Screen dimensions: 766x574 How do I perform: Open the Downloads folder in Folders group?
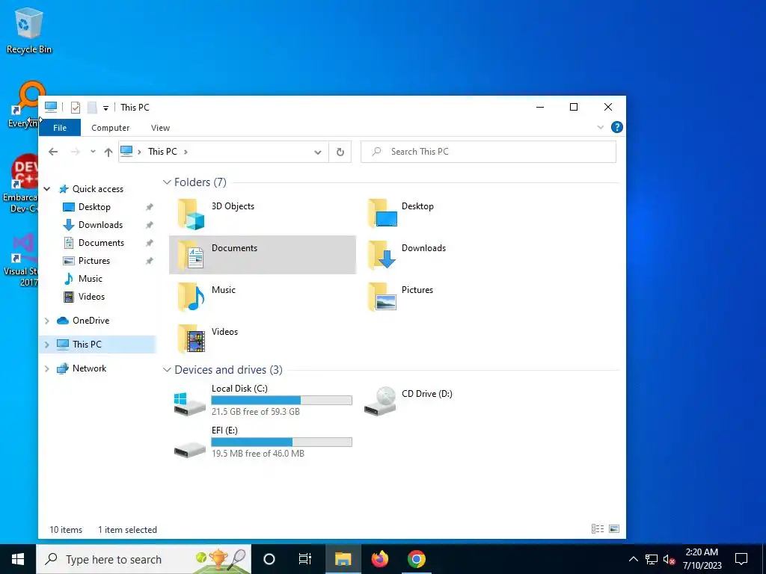(x=453, y=255)
